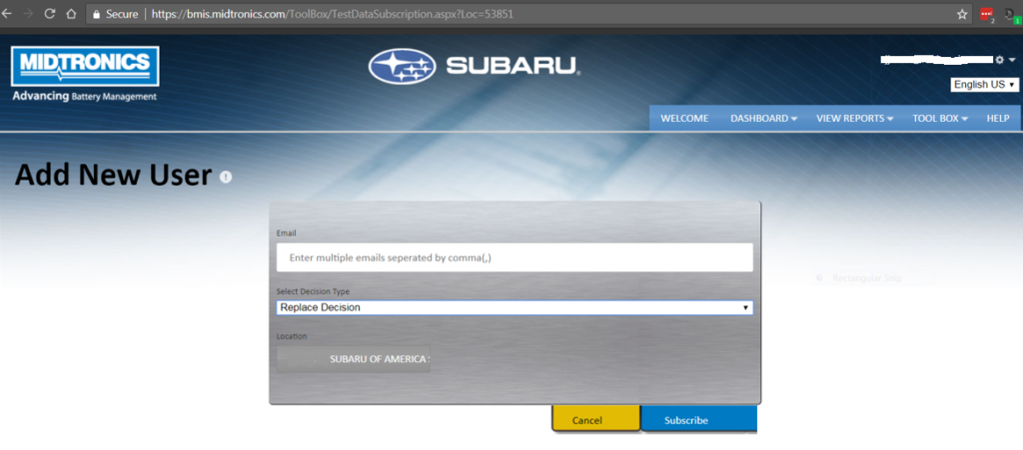Viewport: 1023px width, 450px height.
Task: Click the browser forward arrow
Action: point(28,14)
